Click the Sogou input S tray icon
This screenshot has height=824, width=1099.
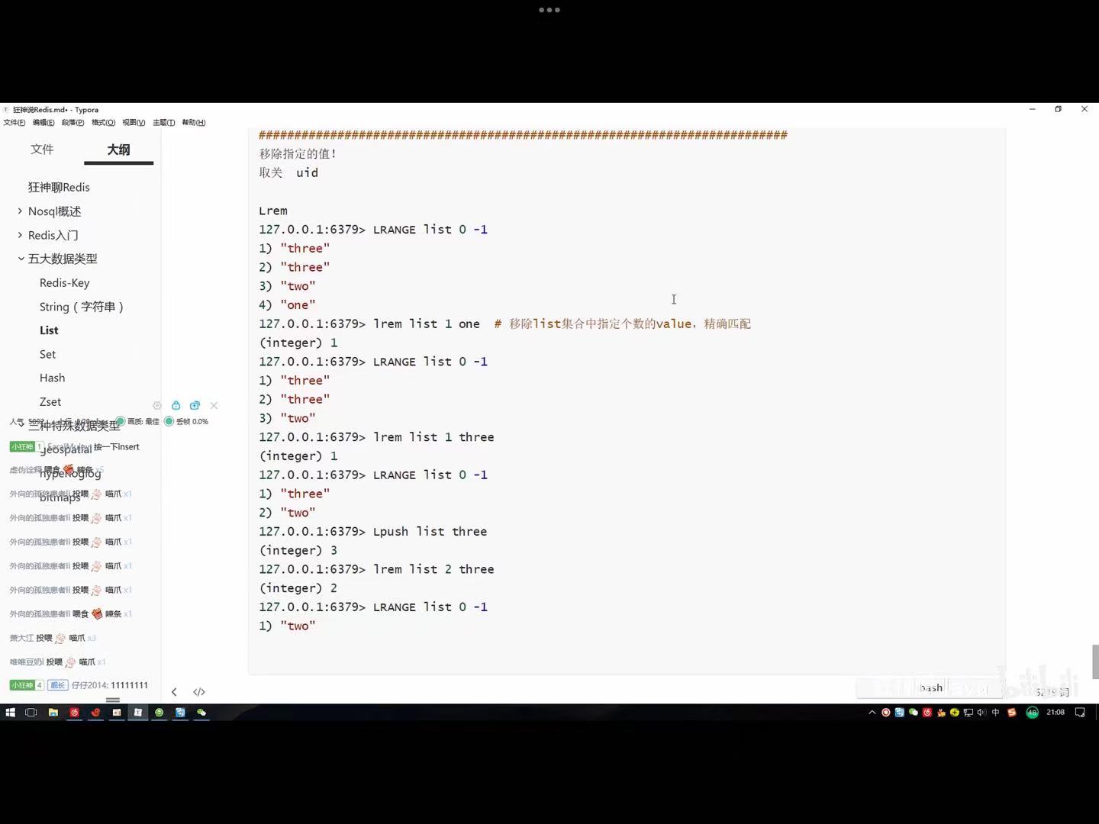[1012, 712]
